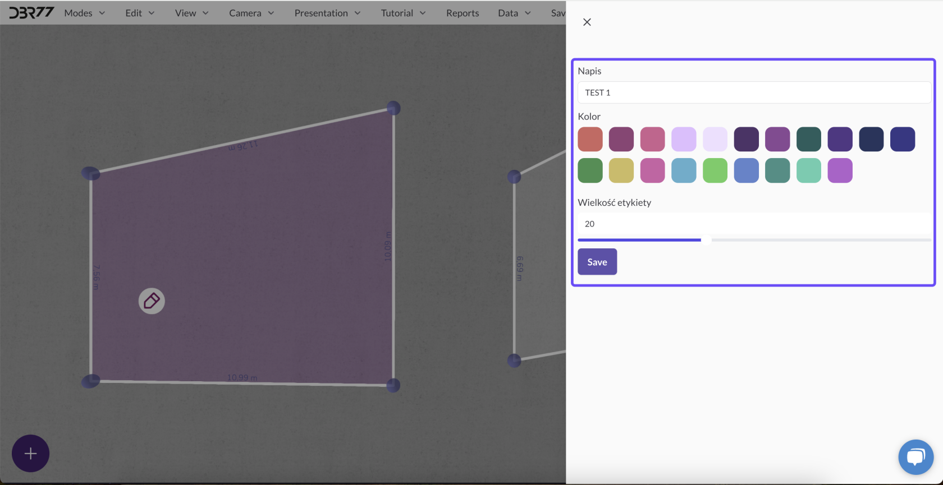Click the 11.26 m edge measurement label
The image size is (943, 485).
tap(243, 146)
